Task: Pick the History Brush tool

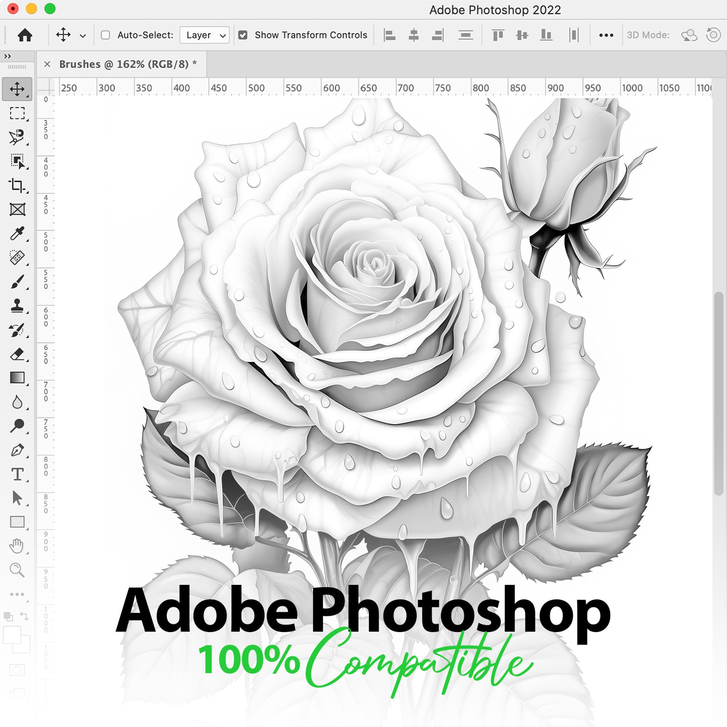Action: tap(17, 330)
